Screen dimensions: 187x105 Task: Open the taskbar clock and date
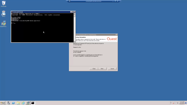tap(182, 103)
